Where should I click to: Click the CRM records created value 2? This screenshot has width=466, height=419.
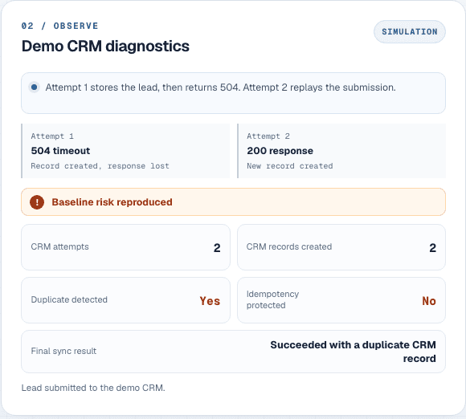(433, 248)
